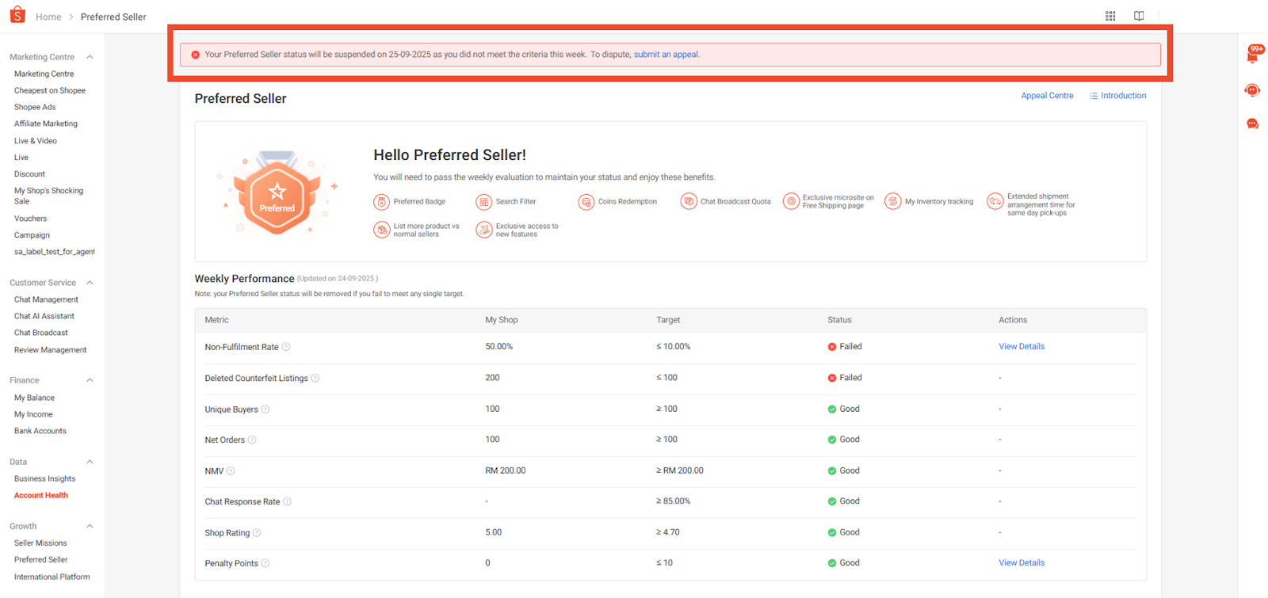
Task: Open Shopee Ads in sidebar
Action: (x=35, y=107)
